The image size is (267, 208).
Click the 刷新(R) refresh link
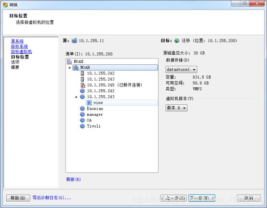73,179
